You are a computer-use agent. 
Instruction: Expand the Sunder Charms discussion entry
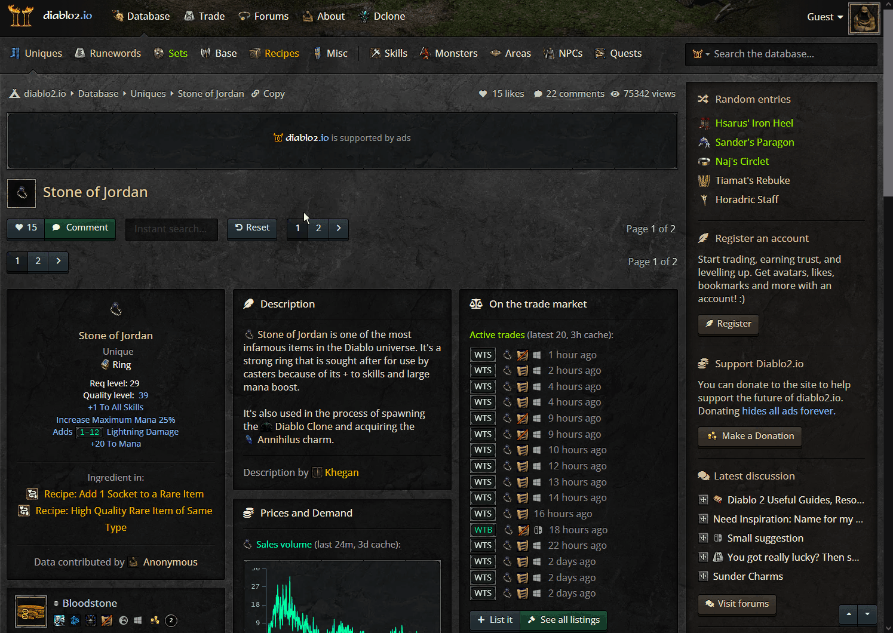coord(703,576)
